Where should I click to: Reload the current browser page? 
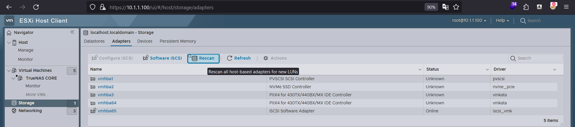36,7
